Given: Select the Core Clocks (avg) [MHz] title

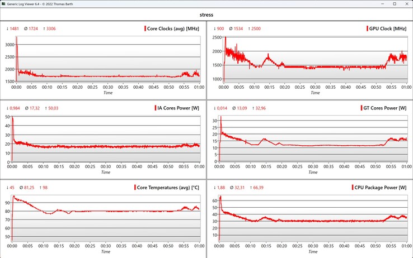Looking at the screenshot, I should click(173, 28).
